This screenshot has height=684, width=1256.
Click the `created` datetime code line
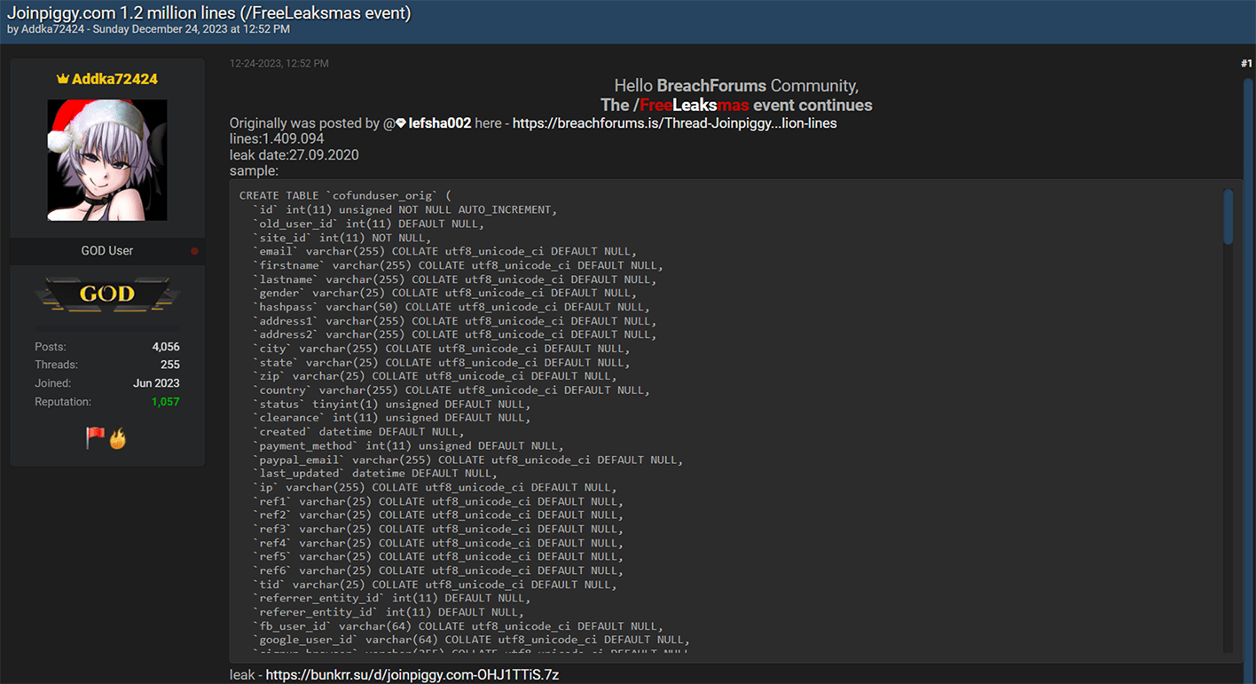click(359, 432)
